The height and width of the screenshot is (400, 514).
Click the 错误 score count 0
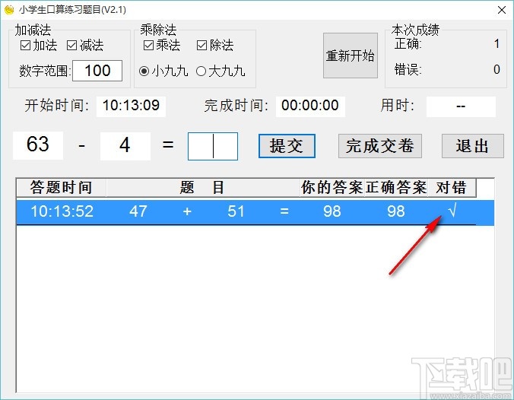[497, 69]
